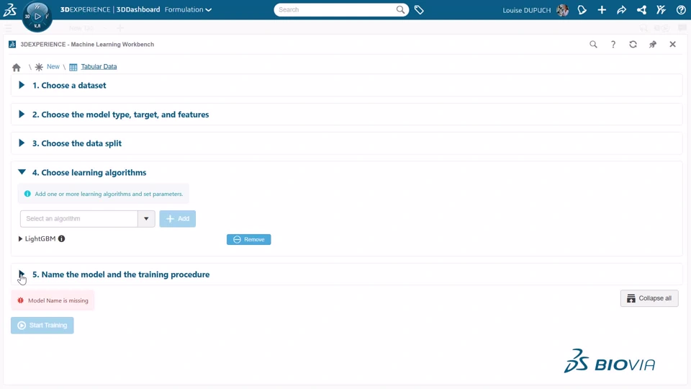Click the plus Add icon in top bar
The width and height of the screenshot is (691, 389).
click(602, 9)
